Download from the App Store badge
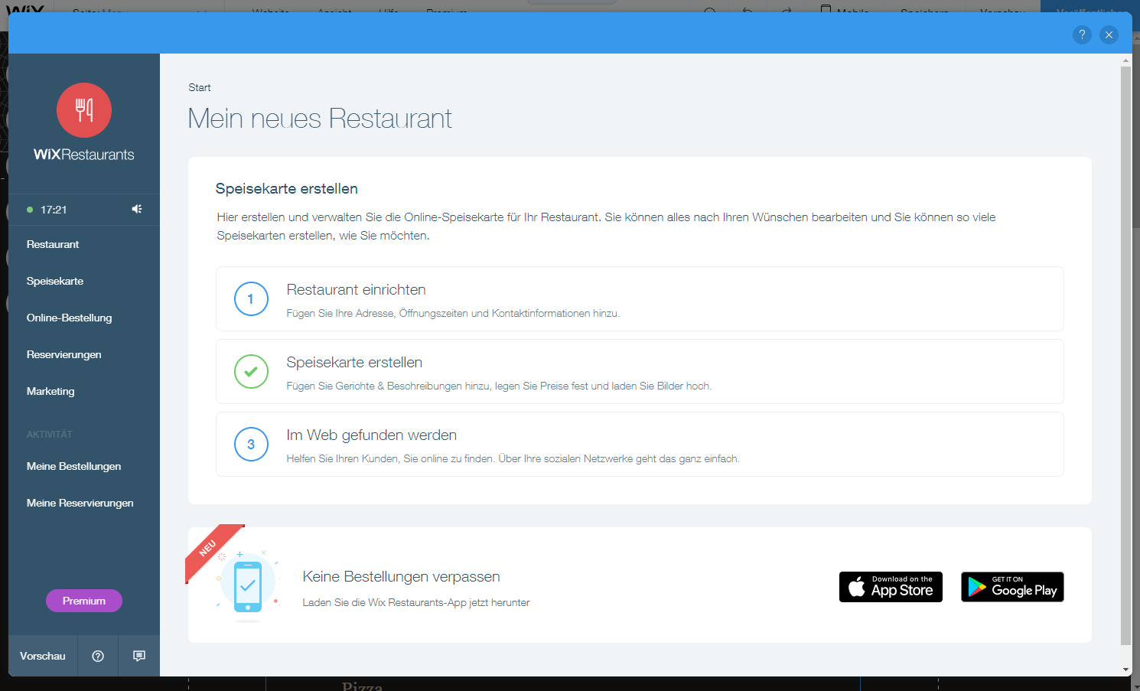1140x691 pixels. (891, 587)
